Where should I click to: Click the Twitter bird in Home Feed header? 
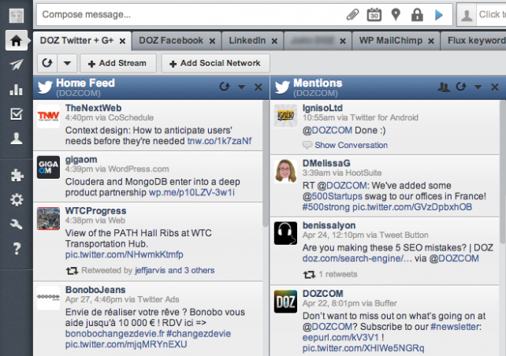pyautogui.click(x=45, y=87)
